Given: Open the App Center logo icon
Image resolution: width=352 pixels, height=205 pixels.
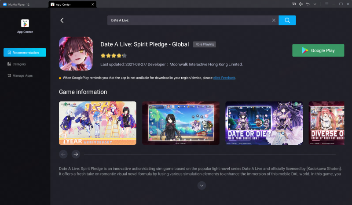Looking at the screenshot, I should [25, 23].
